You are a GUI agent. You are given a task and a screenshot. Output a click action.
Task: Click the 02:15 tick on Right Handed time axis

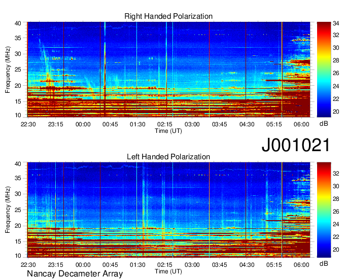[x=165, y=124]
